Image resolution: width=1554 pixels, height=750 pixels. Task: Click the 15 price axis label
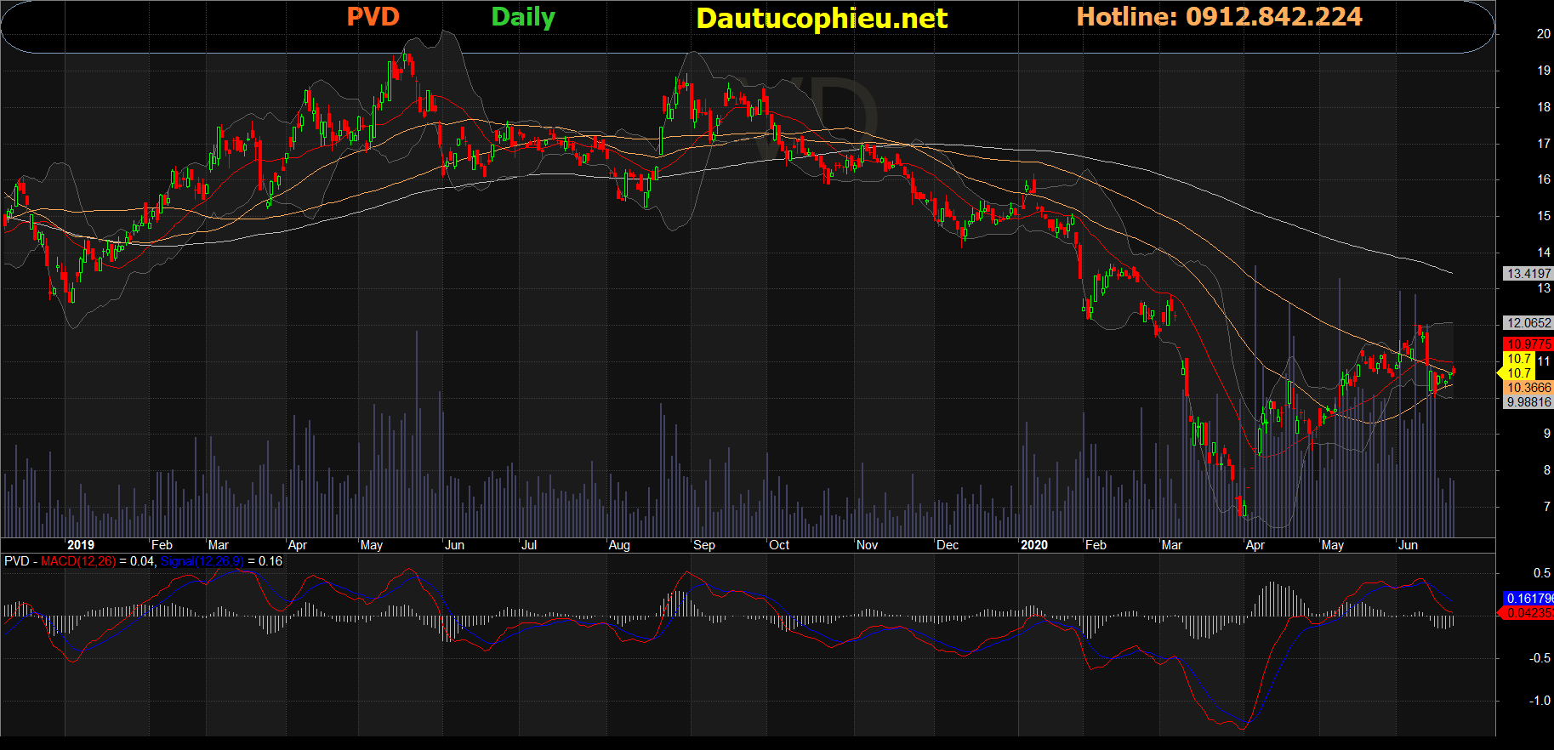[1543, 216]
